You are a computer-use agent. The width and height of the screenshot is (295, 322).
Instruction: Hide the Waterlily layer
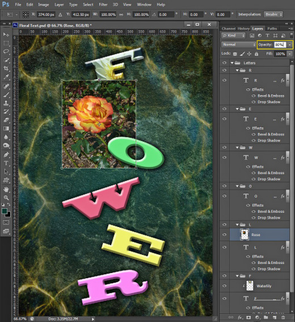(x=225, y=286)
